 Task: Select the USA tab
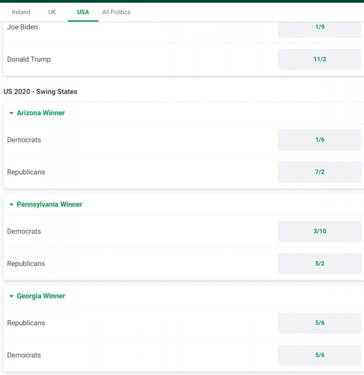[x=83, y=12]
